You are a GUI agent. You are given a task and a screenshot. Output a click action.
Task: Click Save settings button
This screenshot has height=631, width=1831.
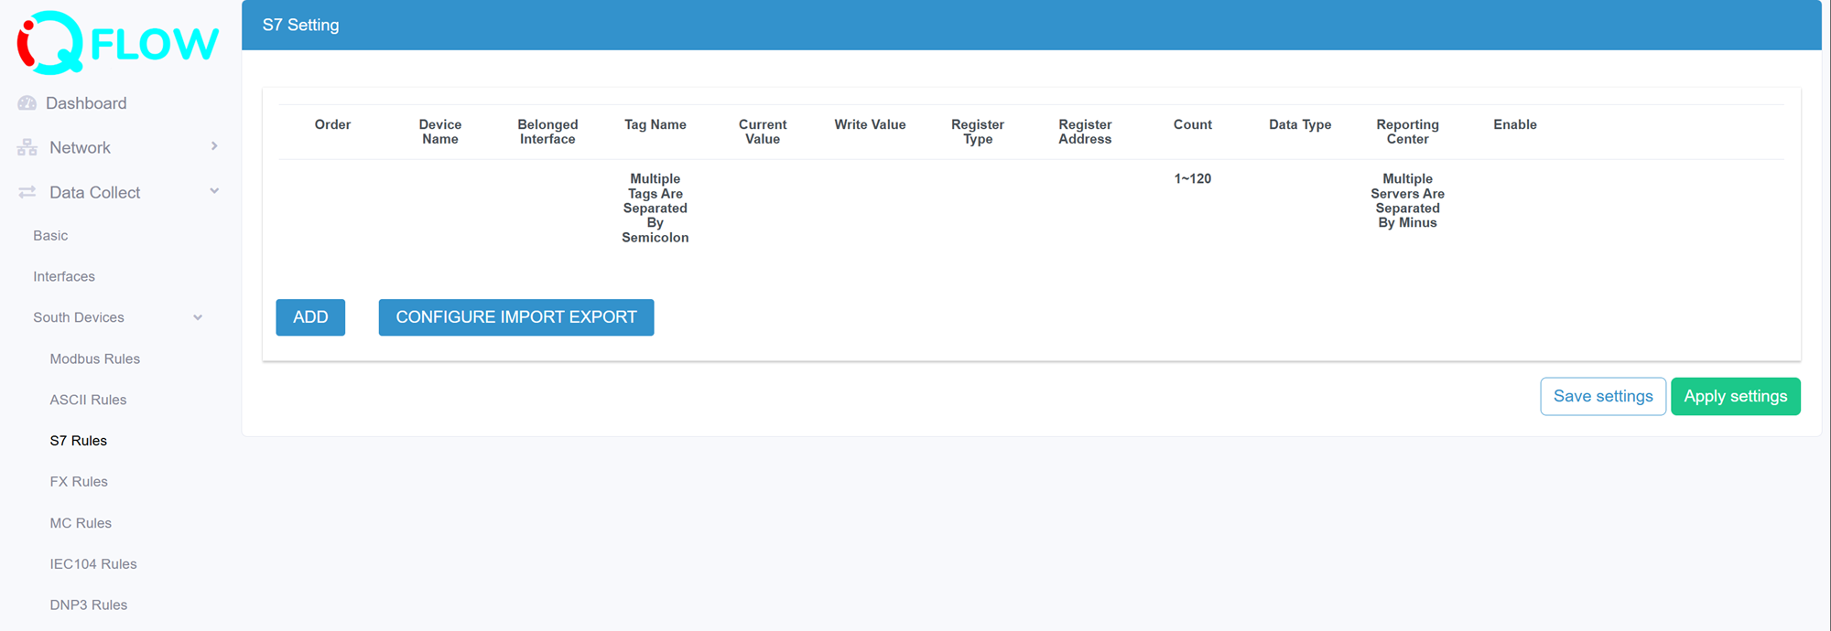(1603, 396)
